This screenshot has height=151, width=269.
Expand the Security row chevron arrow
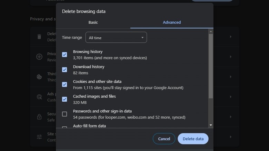click(230, 117)
